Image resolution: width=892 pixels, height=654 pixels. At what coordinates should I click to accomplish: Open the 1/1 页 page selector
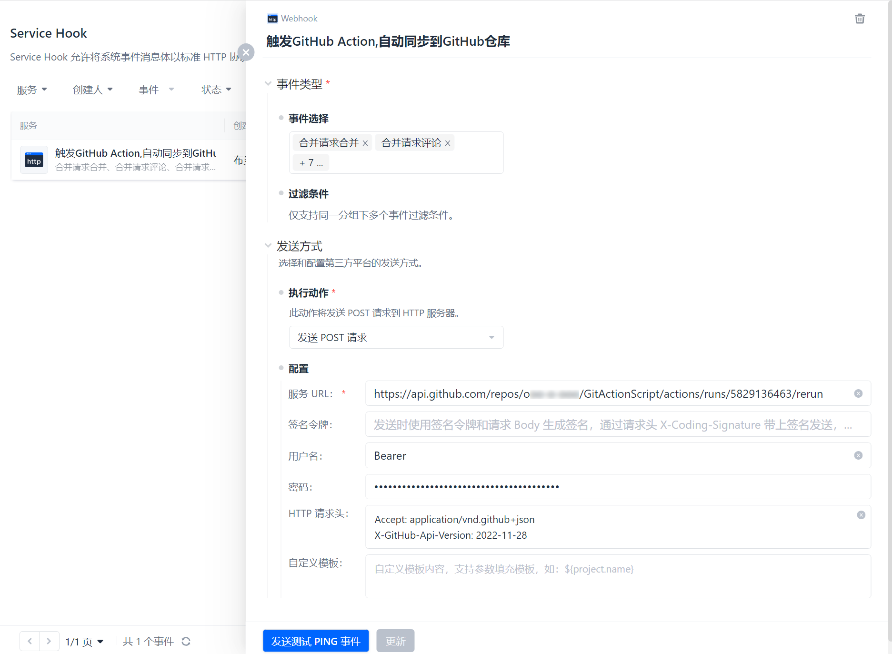(85, 642)
